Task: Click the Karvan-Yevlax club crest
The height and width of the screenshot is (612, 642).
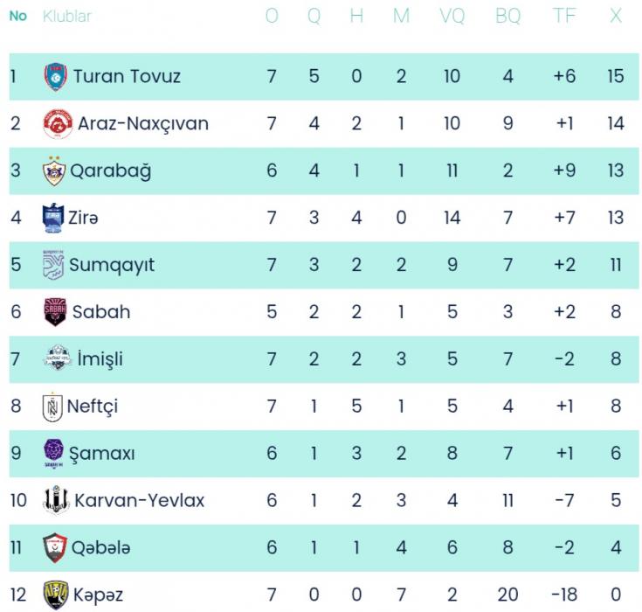Action: (x=56, y=501)
